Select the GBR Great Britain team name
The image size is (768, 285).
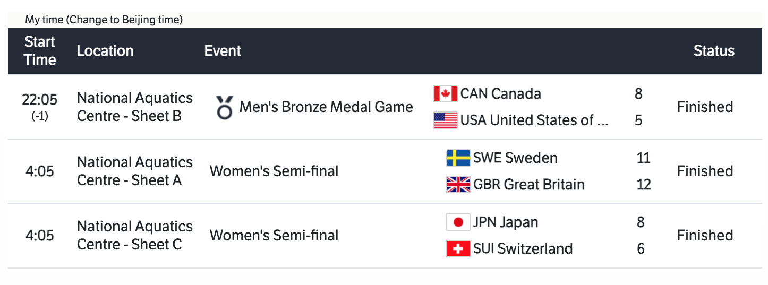[528, 185]
